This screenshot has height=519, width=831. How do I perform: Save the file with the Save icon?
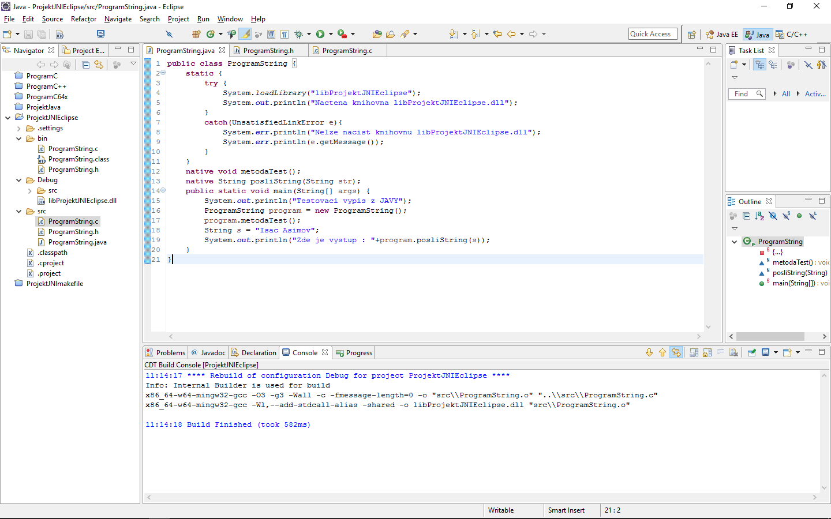click(x=29, y=34)
